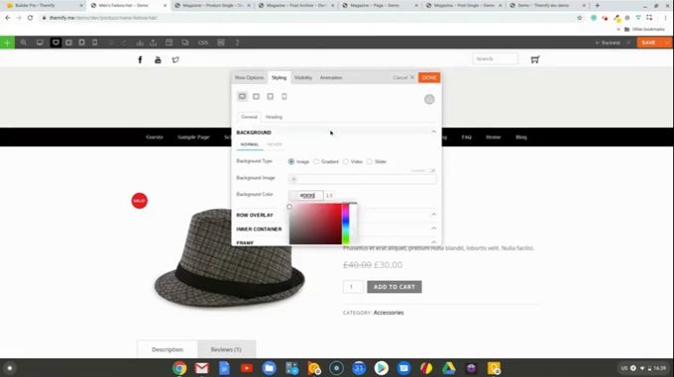Click the Background Image URL field

click(x=363, y=179)
